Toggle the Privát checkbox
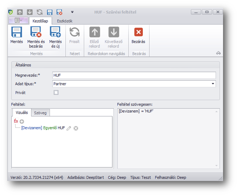The width and height of the screenshot is (238, 196). pyautogui.click(x=56, y=93)
